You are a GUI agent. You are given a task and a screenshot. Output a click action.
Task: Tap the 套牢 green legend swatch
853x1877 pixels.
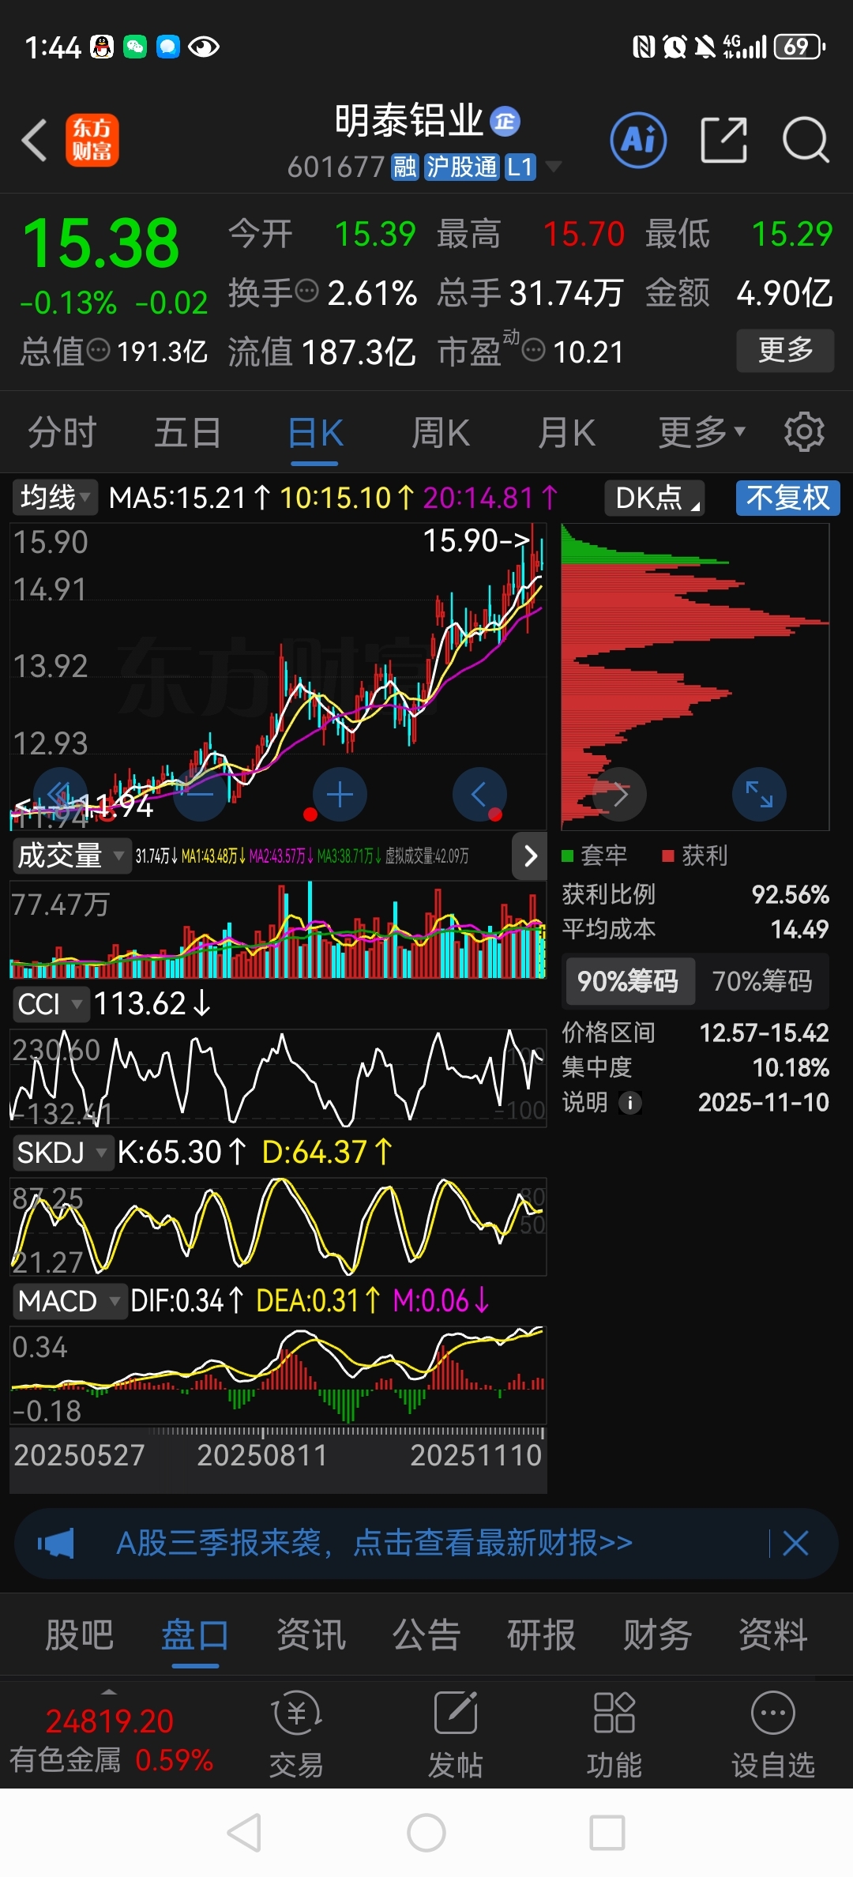pos(567,856)
